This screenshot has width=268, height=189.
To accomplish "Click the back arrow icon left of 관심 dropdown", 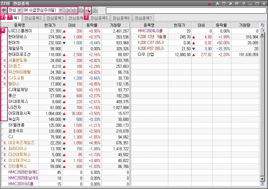I will (x=4, y=10).
